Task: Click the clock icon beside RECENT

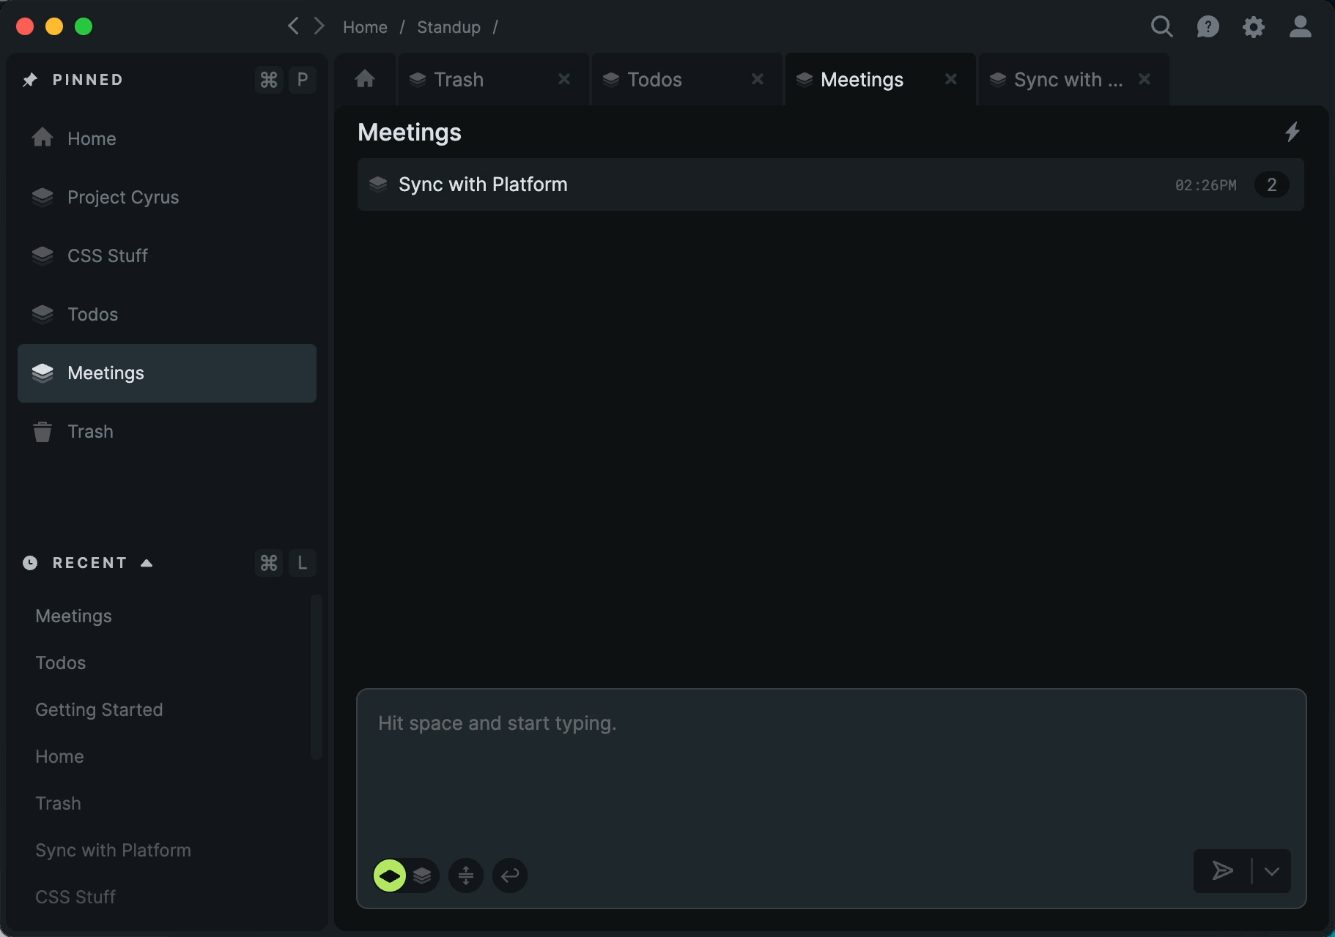Action: (30, 563)
